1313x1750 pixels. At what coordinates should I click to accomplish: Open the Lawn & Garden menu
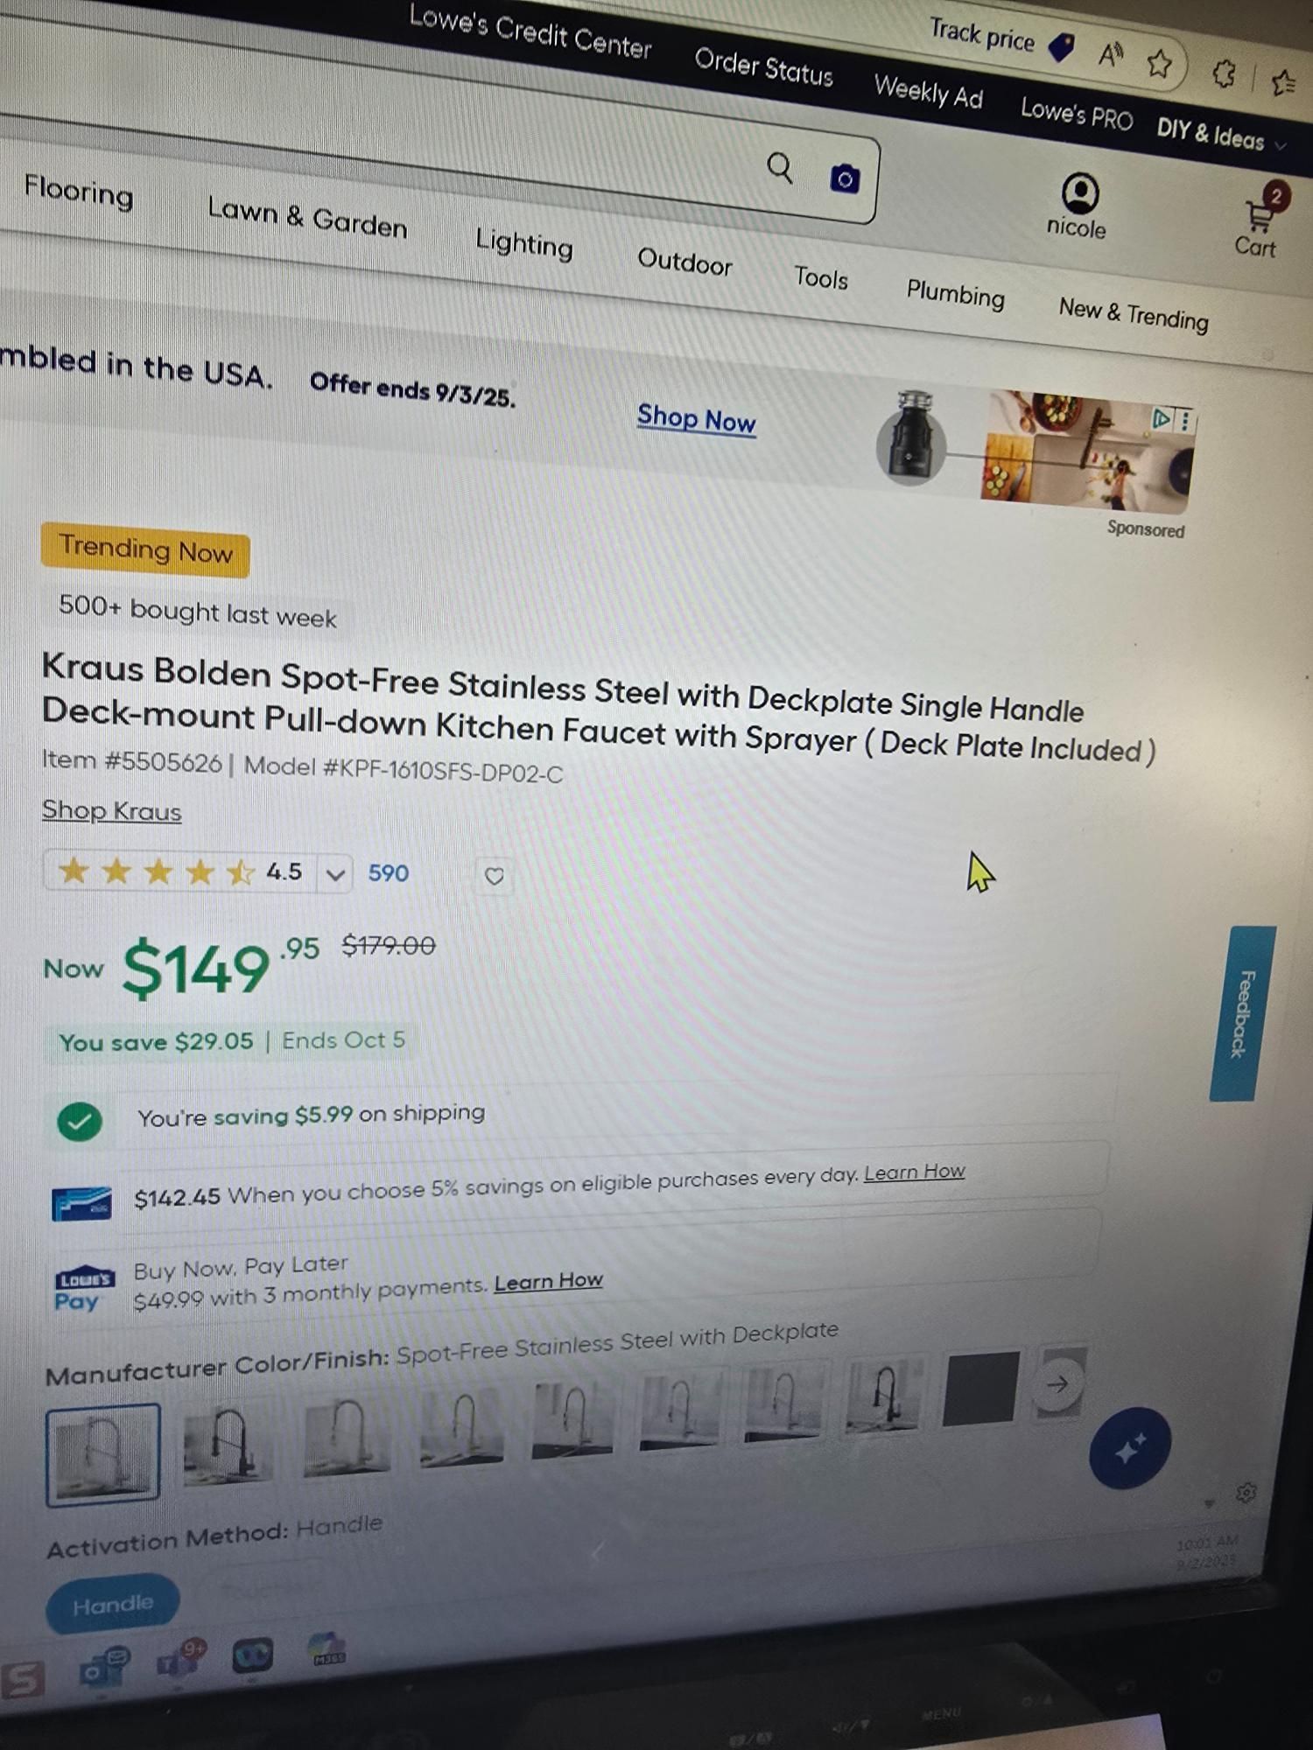point(307,217)
